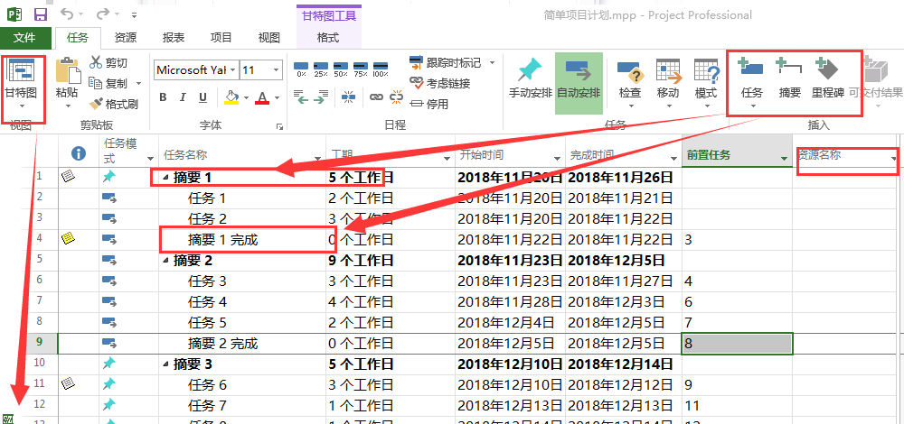Open font color dropdown arrow
Screen dimensions: 904x424
277,97
